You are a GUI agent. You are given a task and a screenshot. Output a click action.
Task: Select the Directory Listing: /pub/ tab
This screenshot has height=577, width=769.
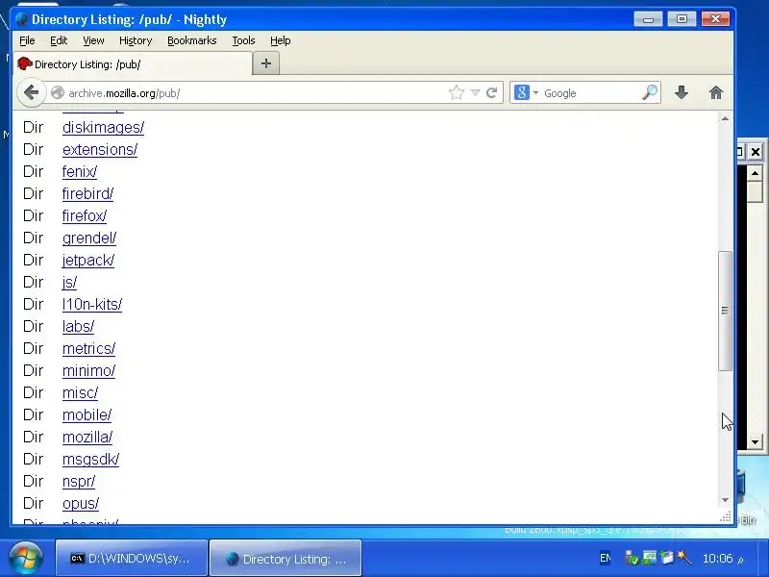[133, 64]
